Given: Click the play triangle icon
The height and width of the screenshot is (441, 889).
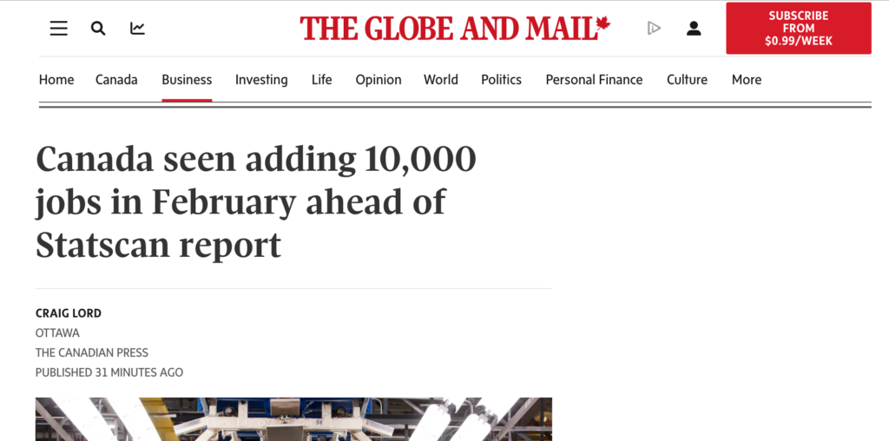Looking at the screenshot, I should click(654, 29).
